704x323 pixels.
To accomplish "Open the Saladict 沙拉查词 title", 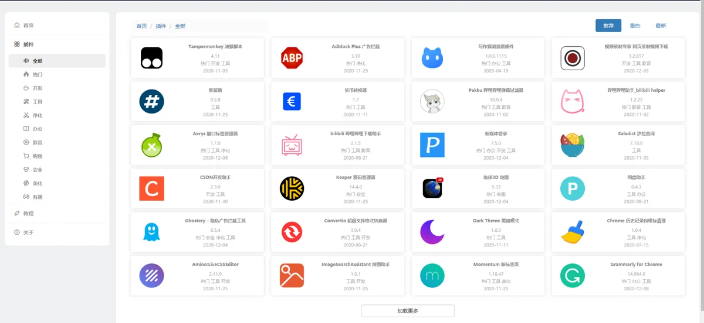I will pos(637,133).
